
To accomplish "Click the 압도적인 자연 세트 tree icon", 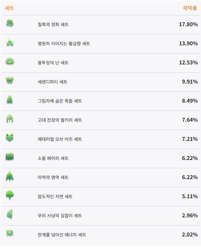I will tap(10, 195).
